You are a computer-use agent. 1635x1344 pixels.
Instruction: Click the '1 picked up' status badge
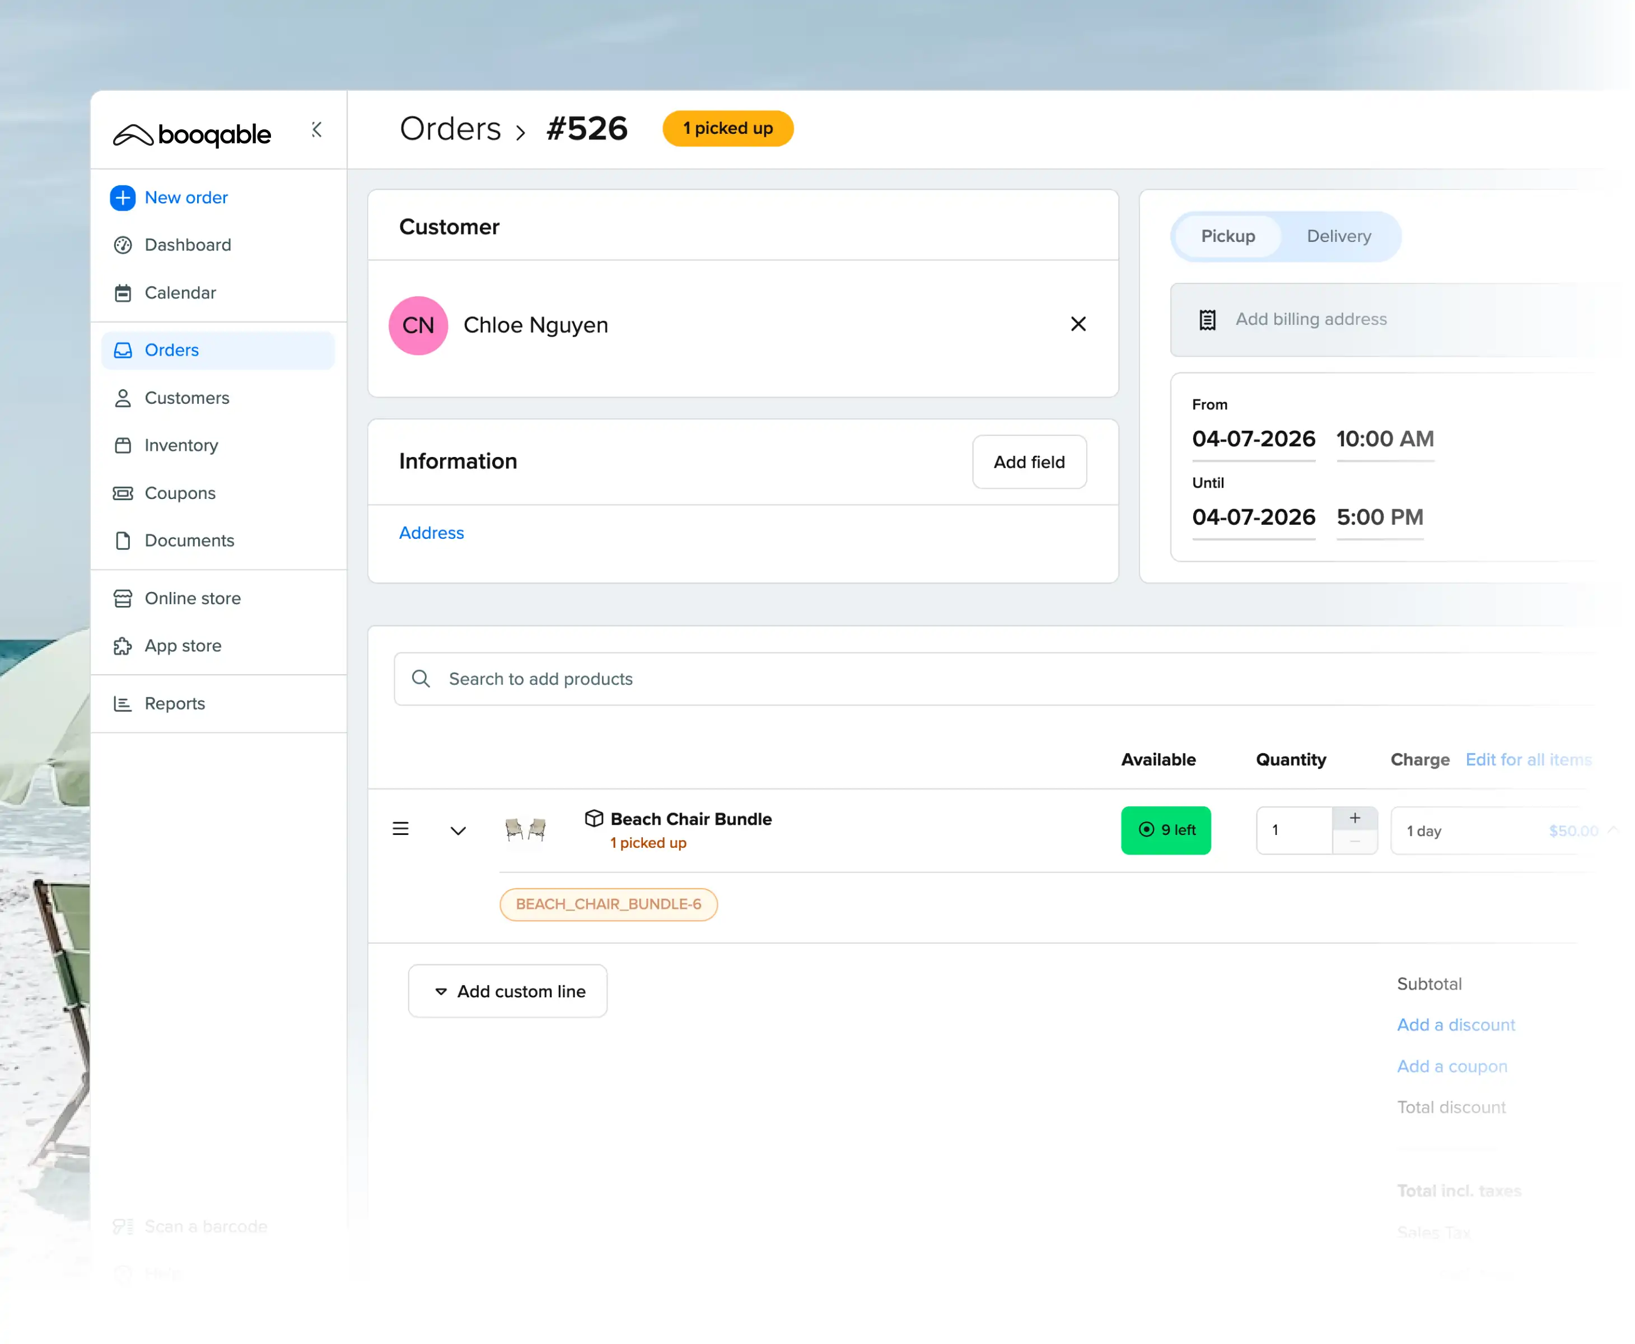(x=728, y=128)
